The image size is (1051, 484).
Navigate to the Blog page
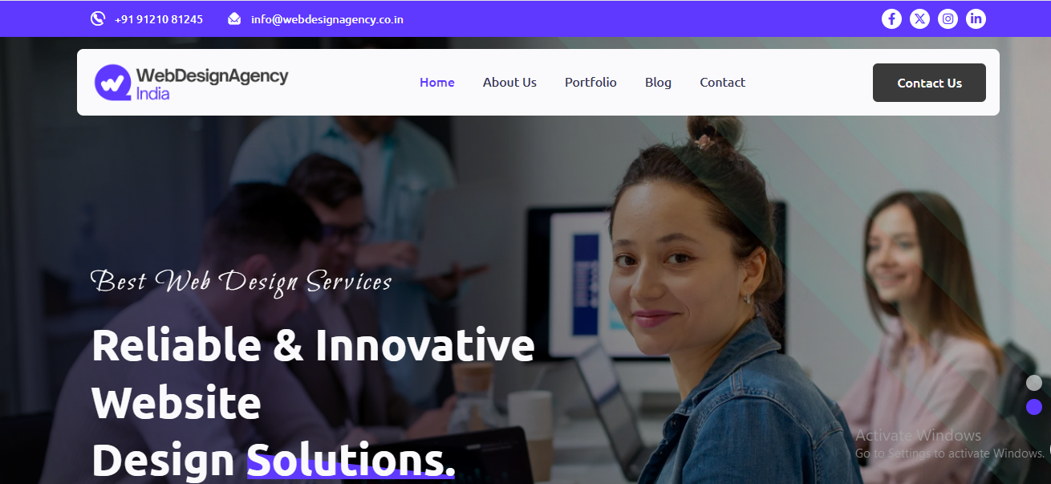(x=658, y=82)
